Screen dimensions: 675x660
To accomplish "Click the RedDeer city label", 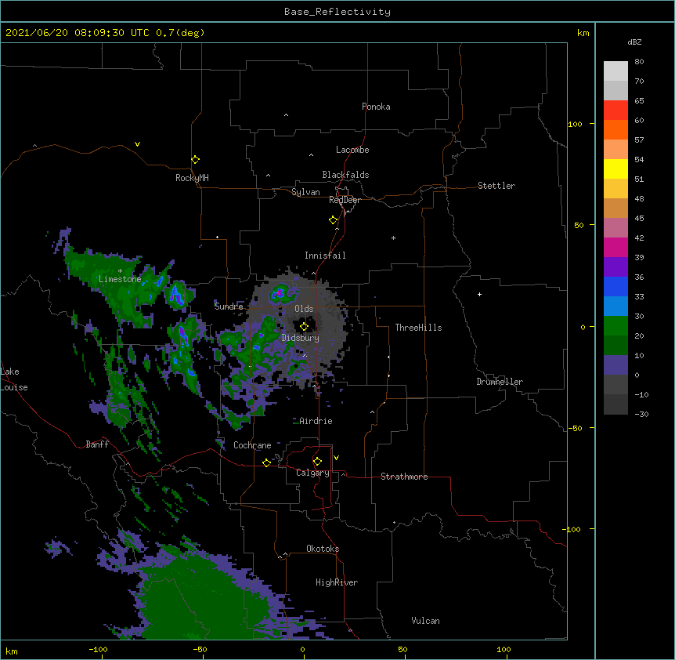I will (345, 200).
